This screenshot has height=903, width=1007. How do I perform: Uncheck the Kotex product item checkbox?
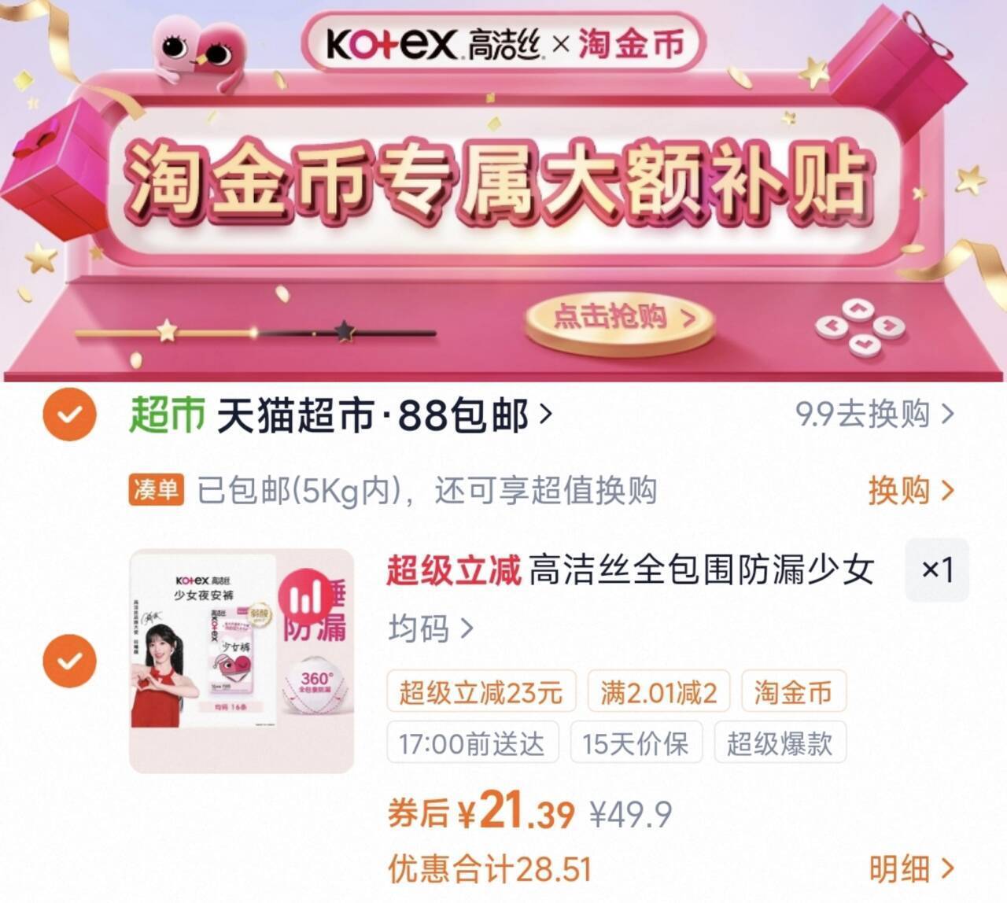pos(69,660)
